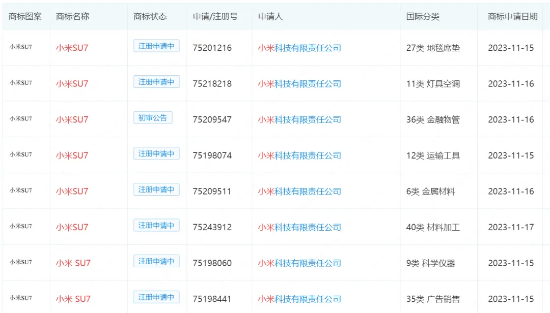View trademark image thumbnail in 75201216 row
The width and height of the screenshot is (550, 313).
tap(21, 47)
